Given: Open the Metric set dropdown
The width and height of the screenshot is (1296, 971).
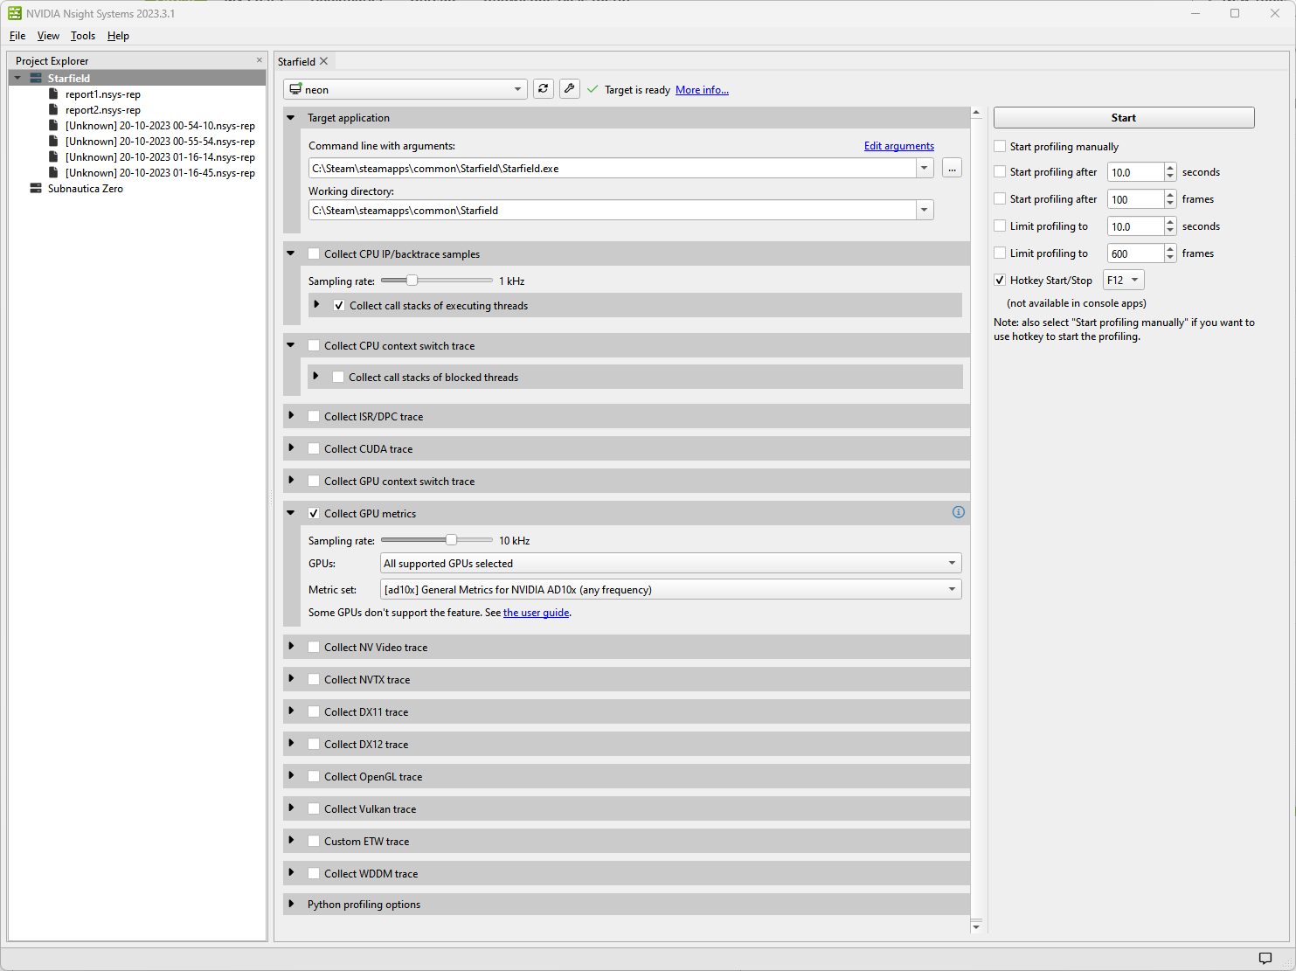Looking at the screenshot, I should tap(952, 588).
